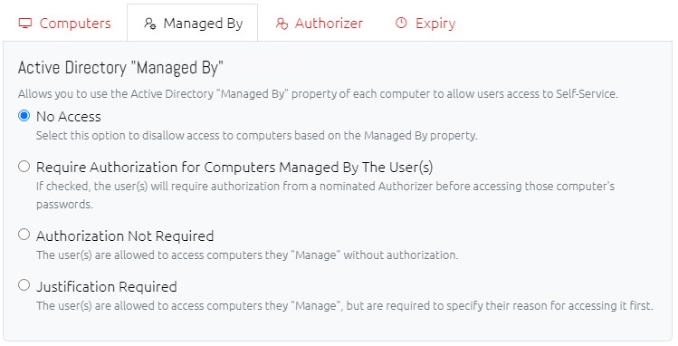Click the Active Directory "Managed By" heading

pyautogui.click(x=120, y=68)
